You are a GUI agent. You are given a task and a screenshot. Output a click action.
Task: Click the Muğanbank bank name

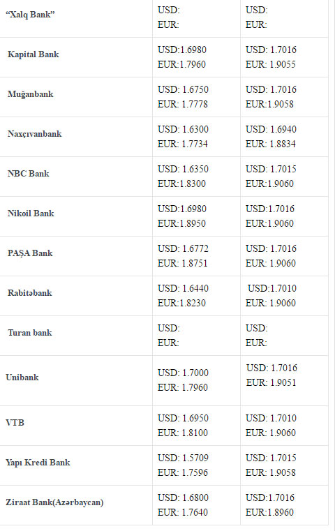(x=31, y=94)
